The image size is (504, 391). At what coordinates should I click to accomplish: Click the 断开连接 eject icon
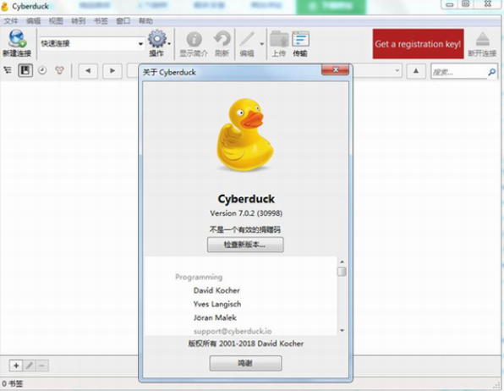[483, 39]
